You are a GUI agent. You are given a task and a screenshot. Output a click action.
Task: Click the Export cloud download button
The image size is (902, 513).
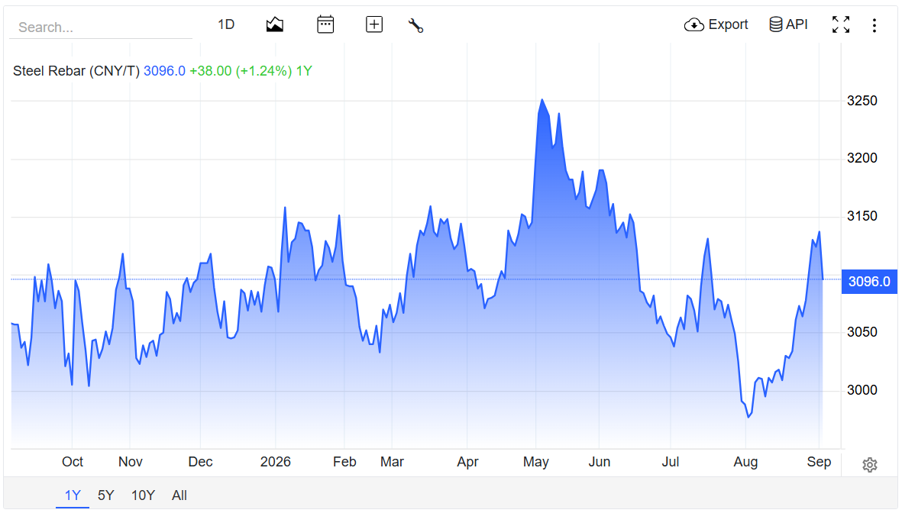pos(716,24)
